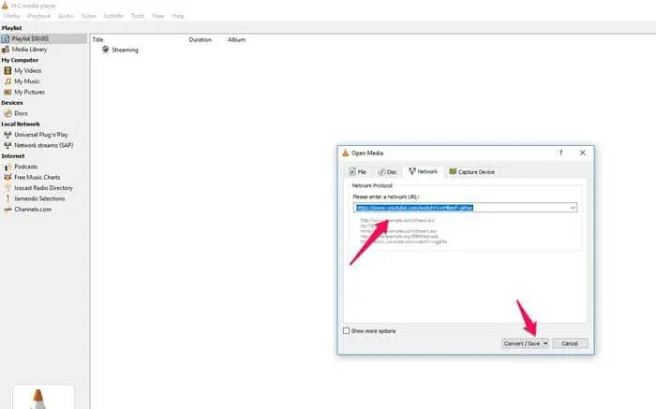Switch to the Capture Device tab
The width and height of the screenshot is (656, 409).
tap(472, 172)
